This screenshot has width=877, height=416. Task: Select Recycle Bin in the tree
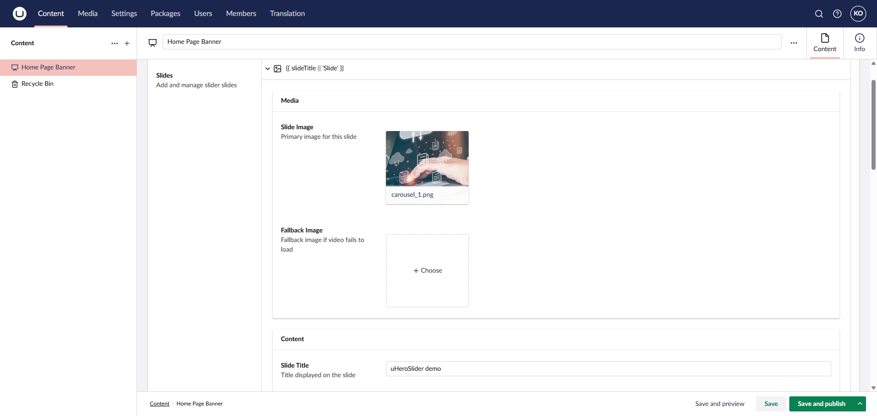coord(37,84)
